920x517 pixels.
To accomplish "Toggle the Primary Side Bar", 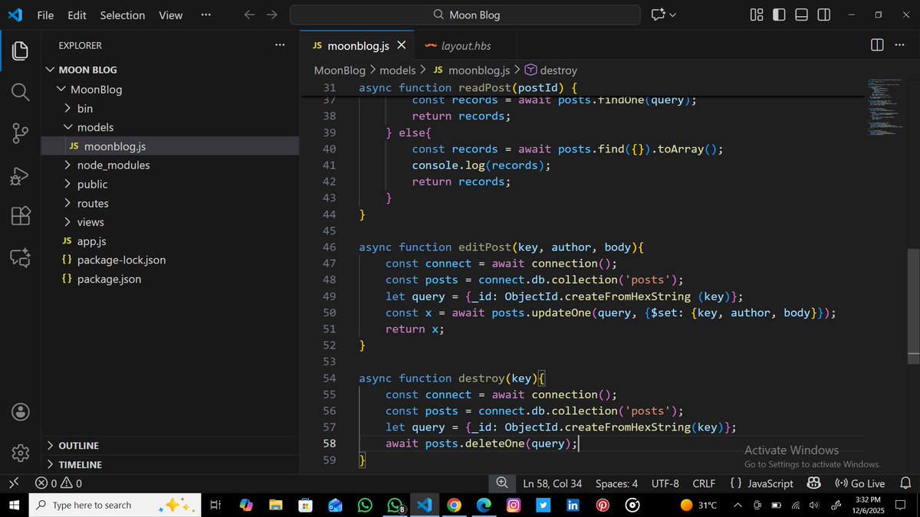I will coord(779,15).
